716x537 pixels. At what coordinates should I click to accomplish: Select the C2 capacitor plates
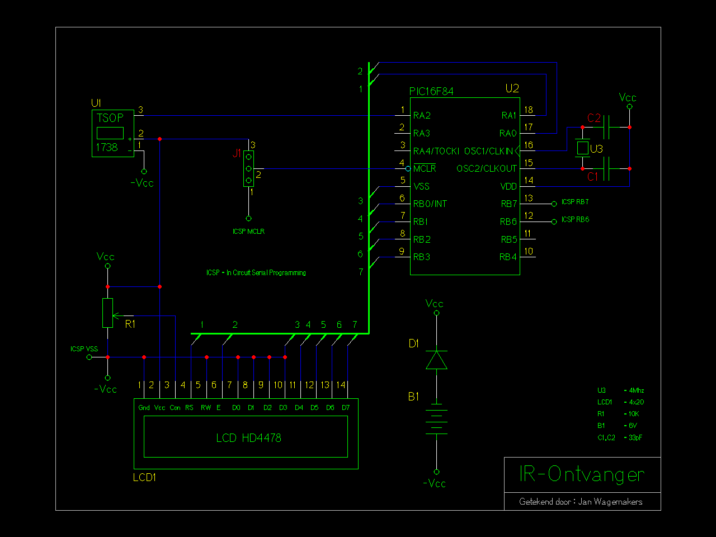pyautogui.click(x=607, y=128)
